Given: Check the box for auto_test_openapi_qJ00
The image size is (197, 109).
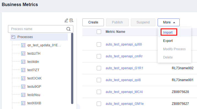Looking at the screenshot, I should (99, 44).
